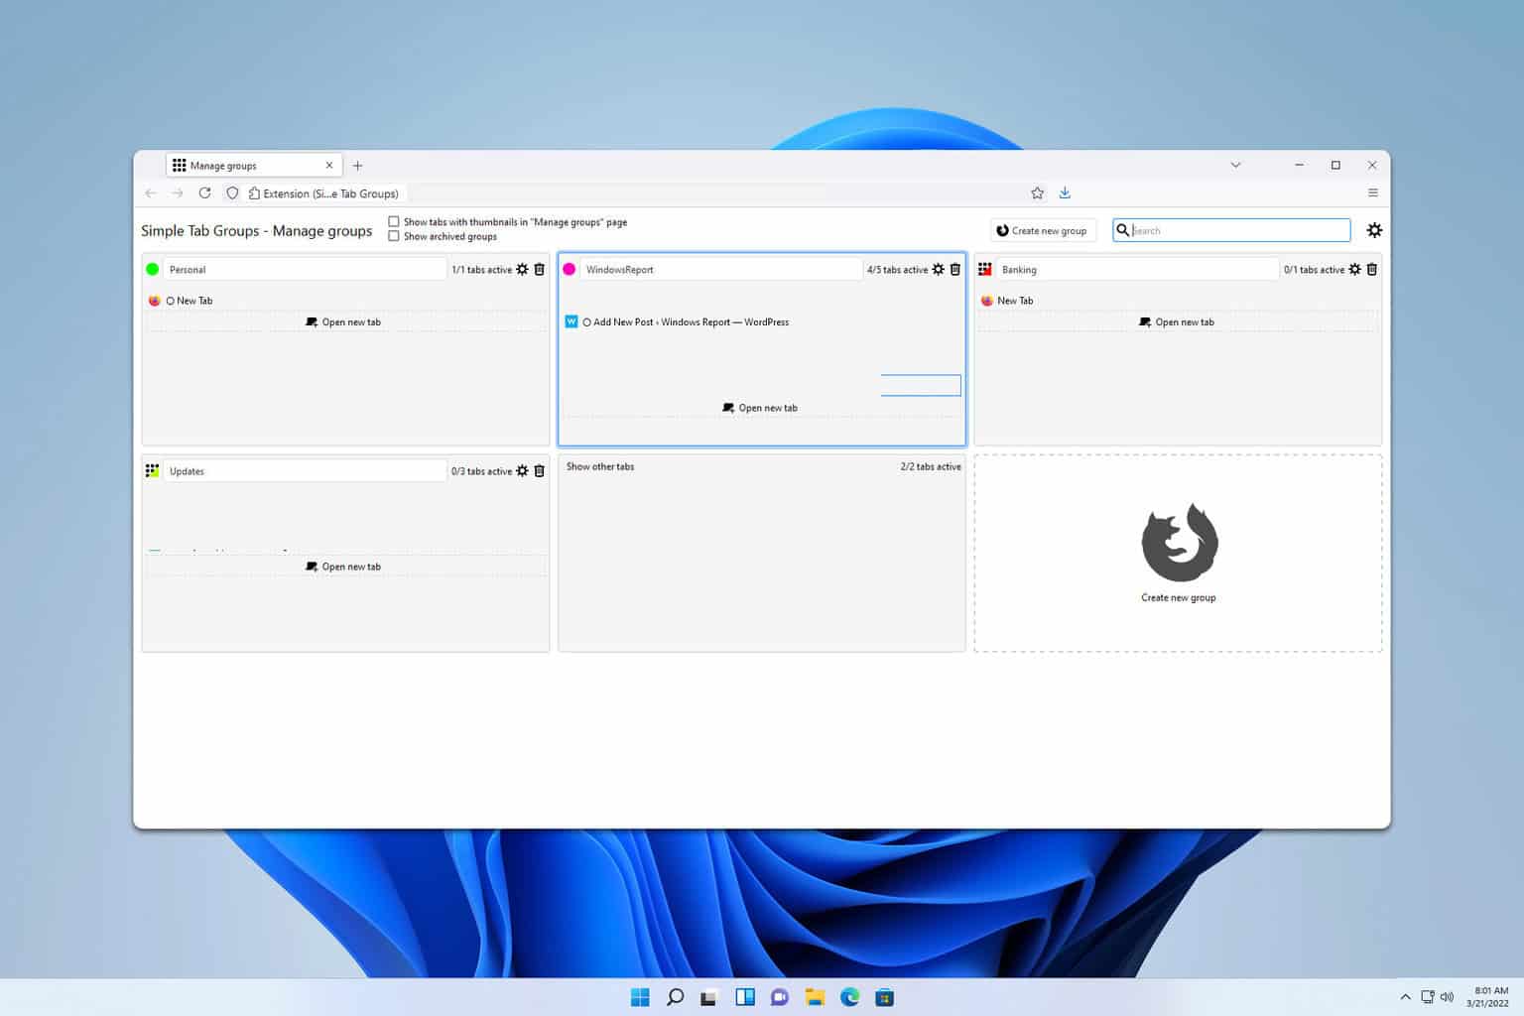Launch Microsoft Edge from taskbar
The width and height of the screenshot is (1524, 1016).
tap(849, 997)
